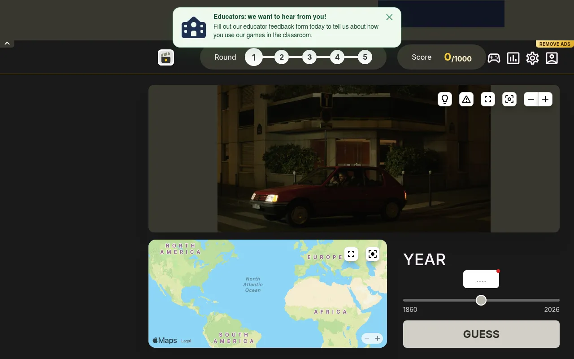Click the year slider handle
Viewport: 574px width, 359px height.
click(481, 300)
